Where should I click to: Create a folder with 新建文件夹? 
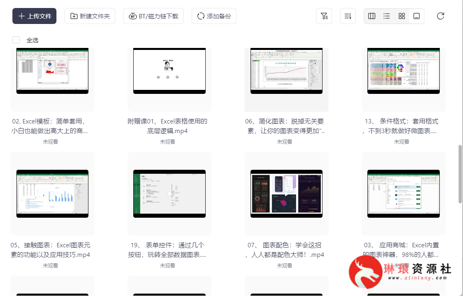click(90, 16)
